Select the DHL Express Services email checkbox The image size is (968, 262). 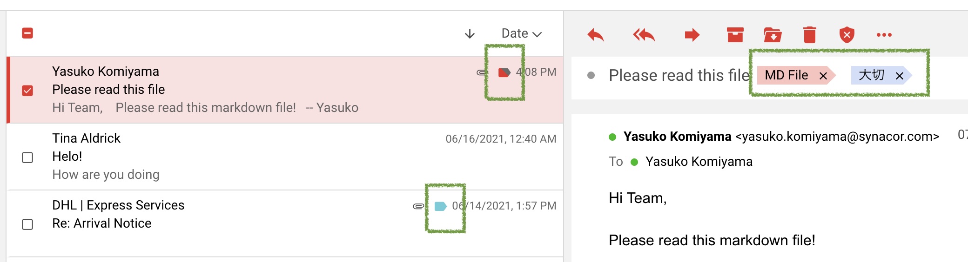[27, 224]
